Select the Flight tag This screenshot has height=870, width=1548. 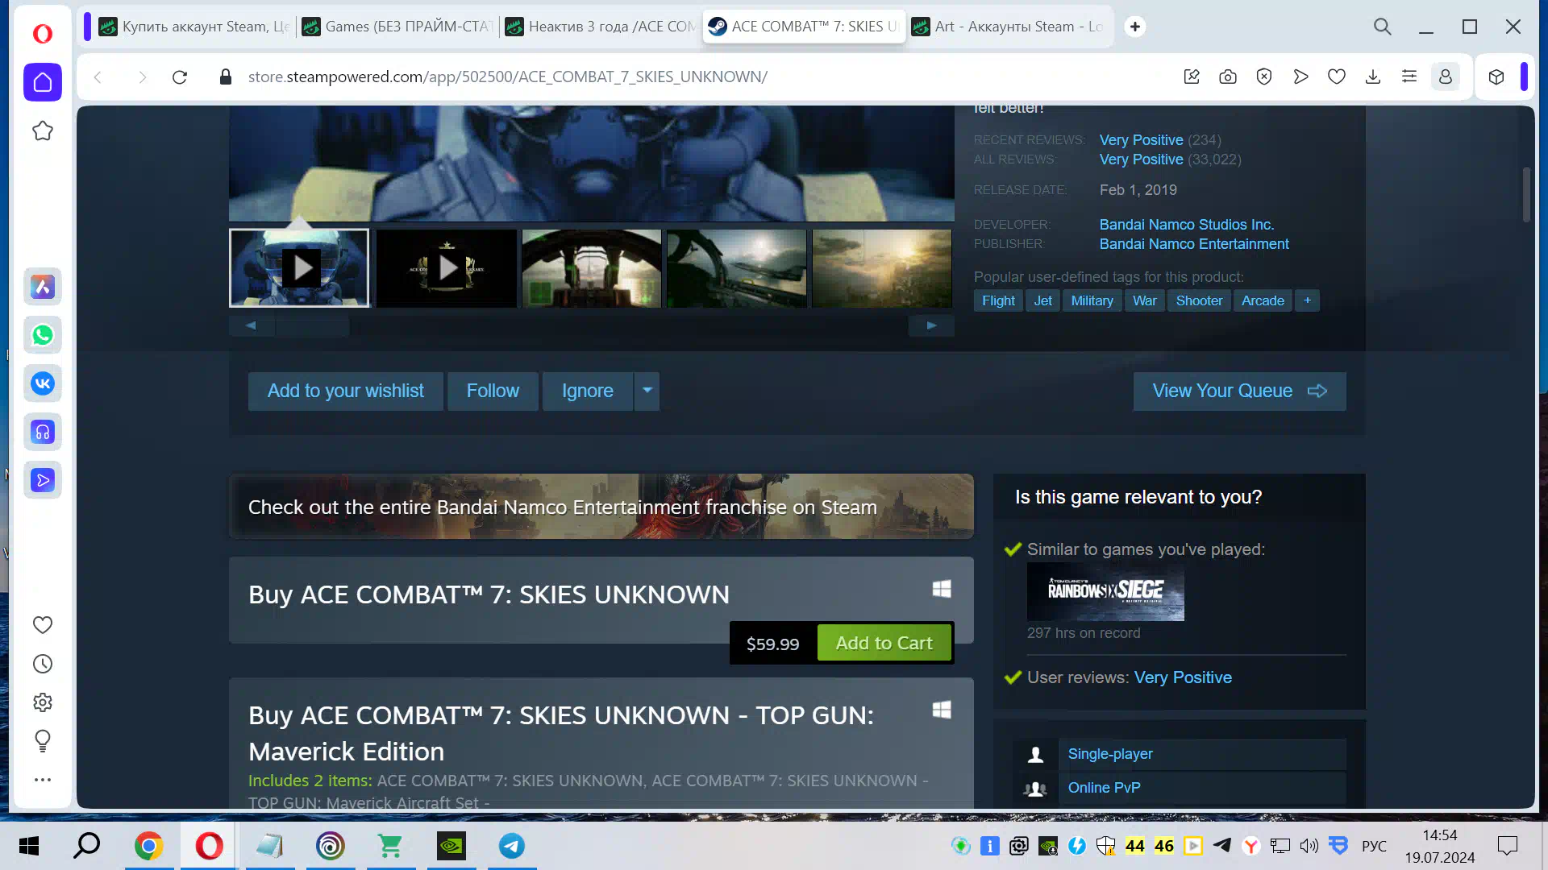(998, 300)
